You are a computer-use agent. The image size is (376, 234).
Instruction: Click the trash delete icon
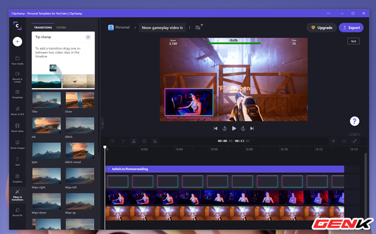(x=145, y=141)
